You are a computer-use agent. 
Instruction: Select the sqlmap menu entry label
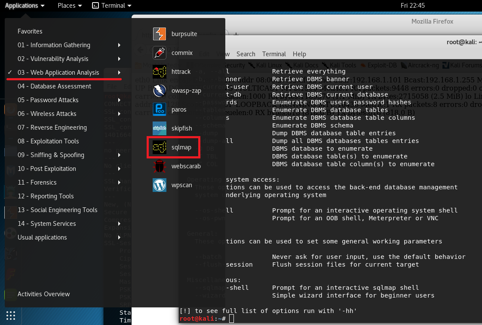(x=181, y=147)
